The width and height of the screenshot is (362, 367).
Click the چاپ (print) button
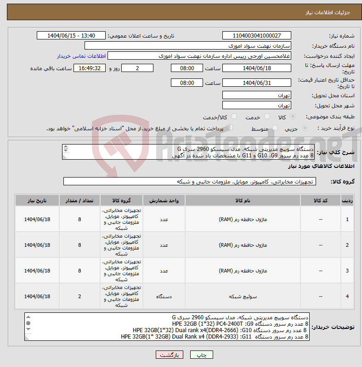tap(201, 355)
